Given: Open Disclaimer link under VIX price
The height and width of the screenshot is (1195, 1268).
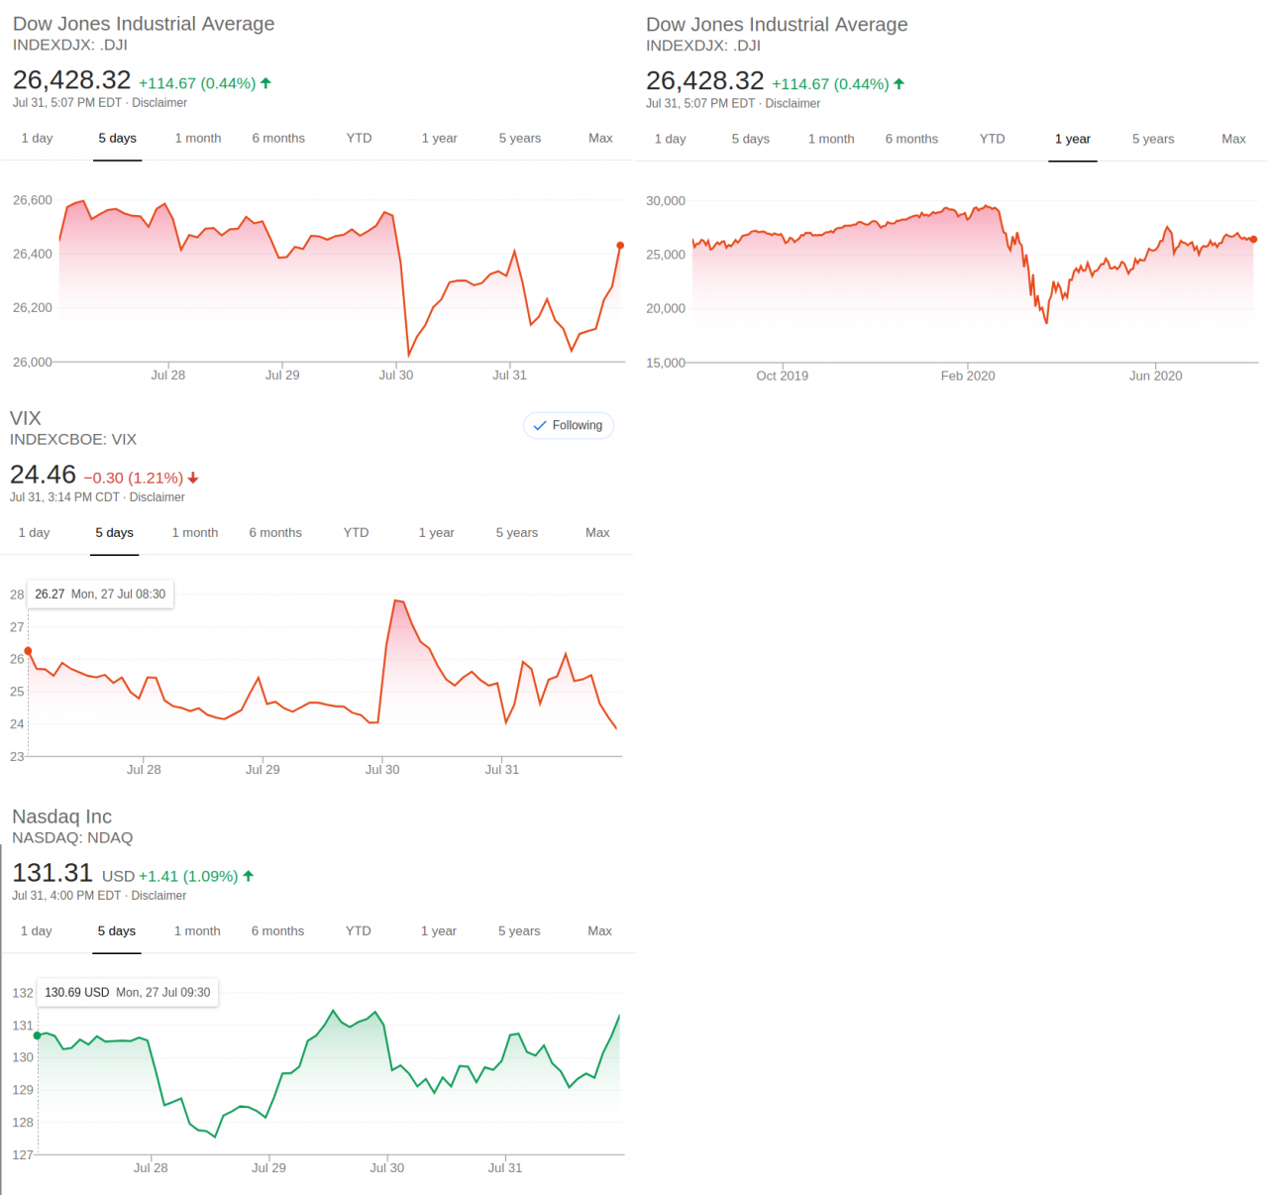Looking at the screenshot, I should point(157,497).
